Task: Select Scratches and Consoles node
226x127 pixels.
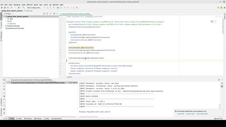Action: (16, 28)
